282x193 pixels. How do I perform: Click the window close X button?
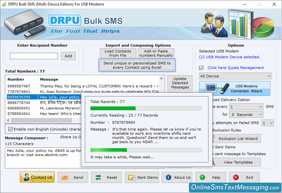(x=274, y=4)
